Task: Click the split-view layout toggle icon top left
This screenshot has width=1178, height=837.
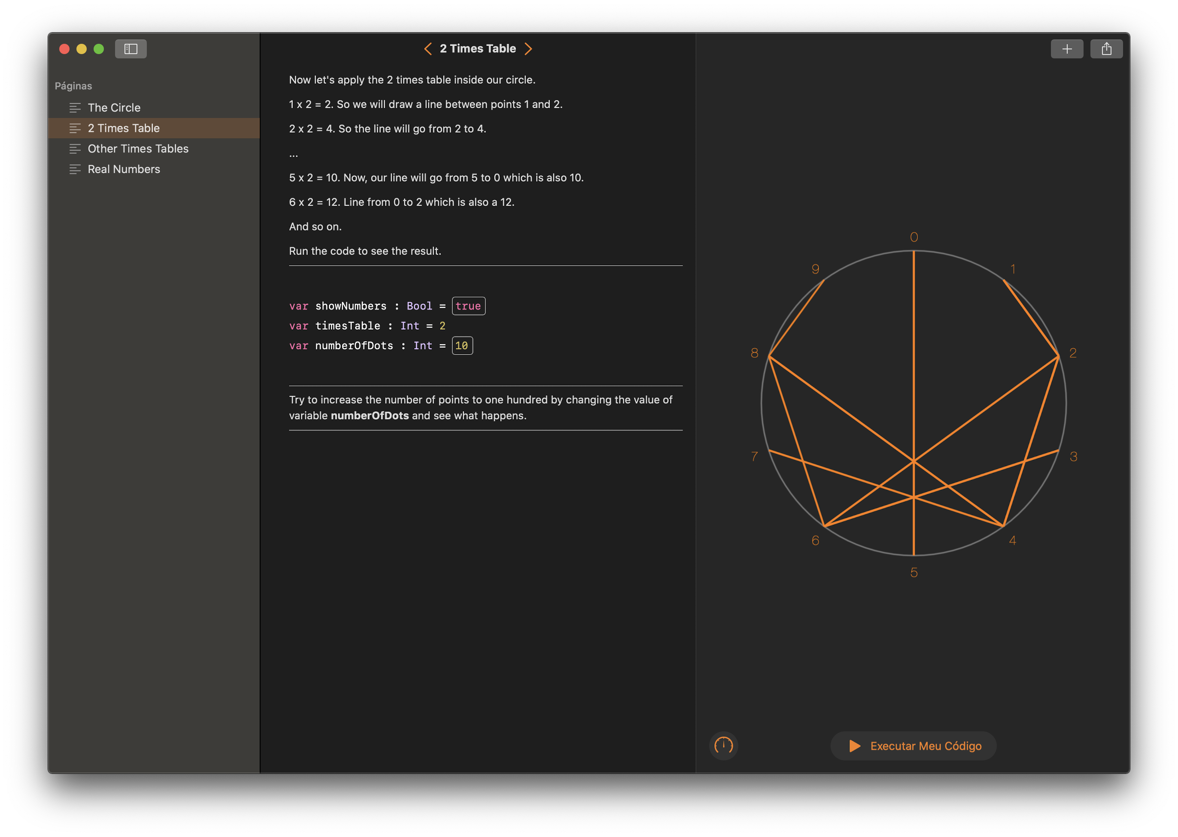Action: [x=131, y=49]
